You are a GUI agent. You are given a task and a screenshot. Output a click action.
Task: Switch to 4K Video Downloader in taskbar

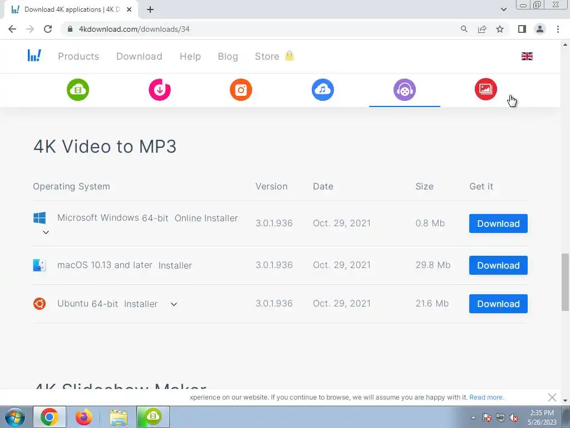153,417
